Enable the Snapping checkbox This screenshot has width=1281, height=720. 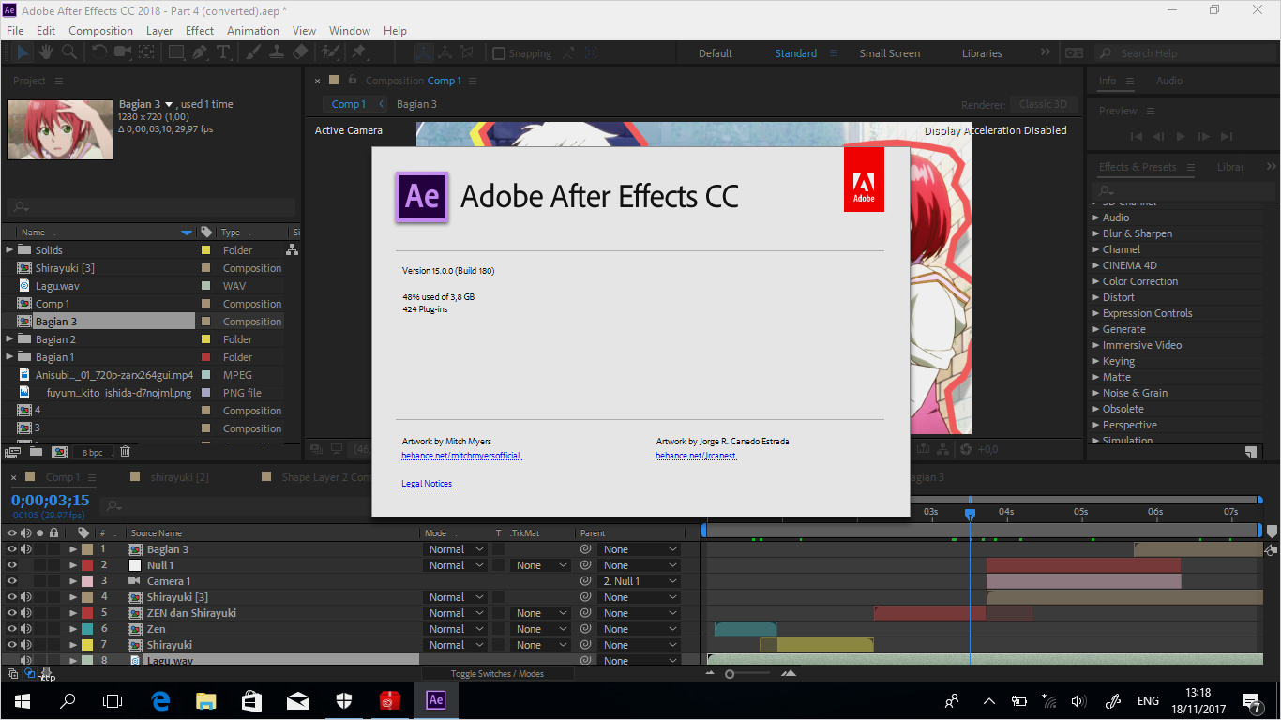499,54
